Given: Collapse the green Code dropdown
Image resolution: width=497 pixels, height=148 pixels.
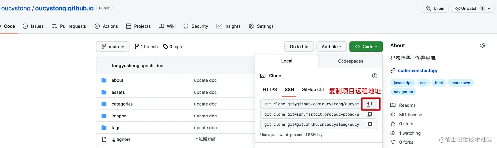Looking at the screenshot, I should pos(366,47).
